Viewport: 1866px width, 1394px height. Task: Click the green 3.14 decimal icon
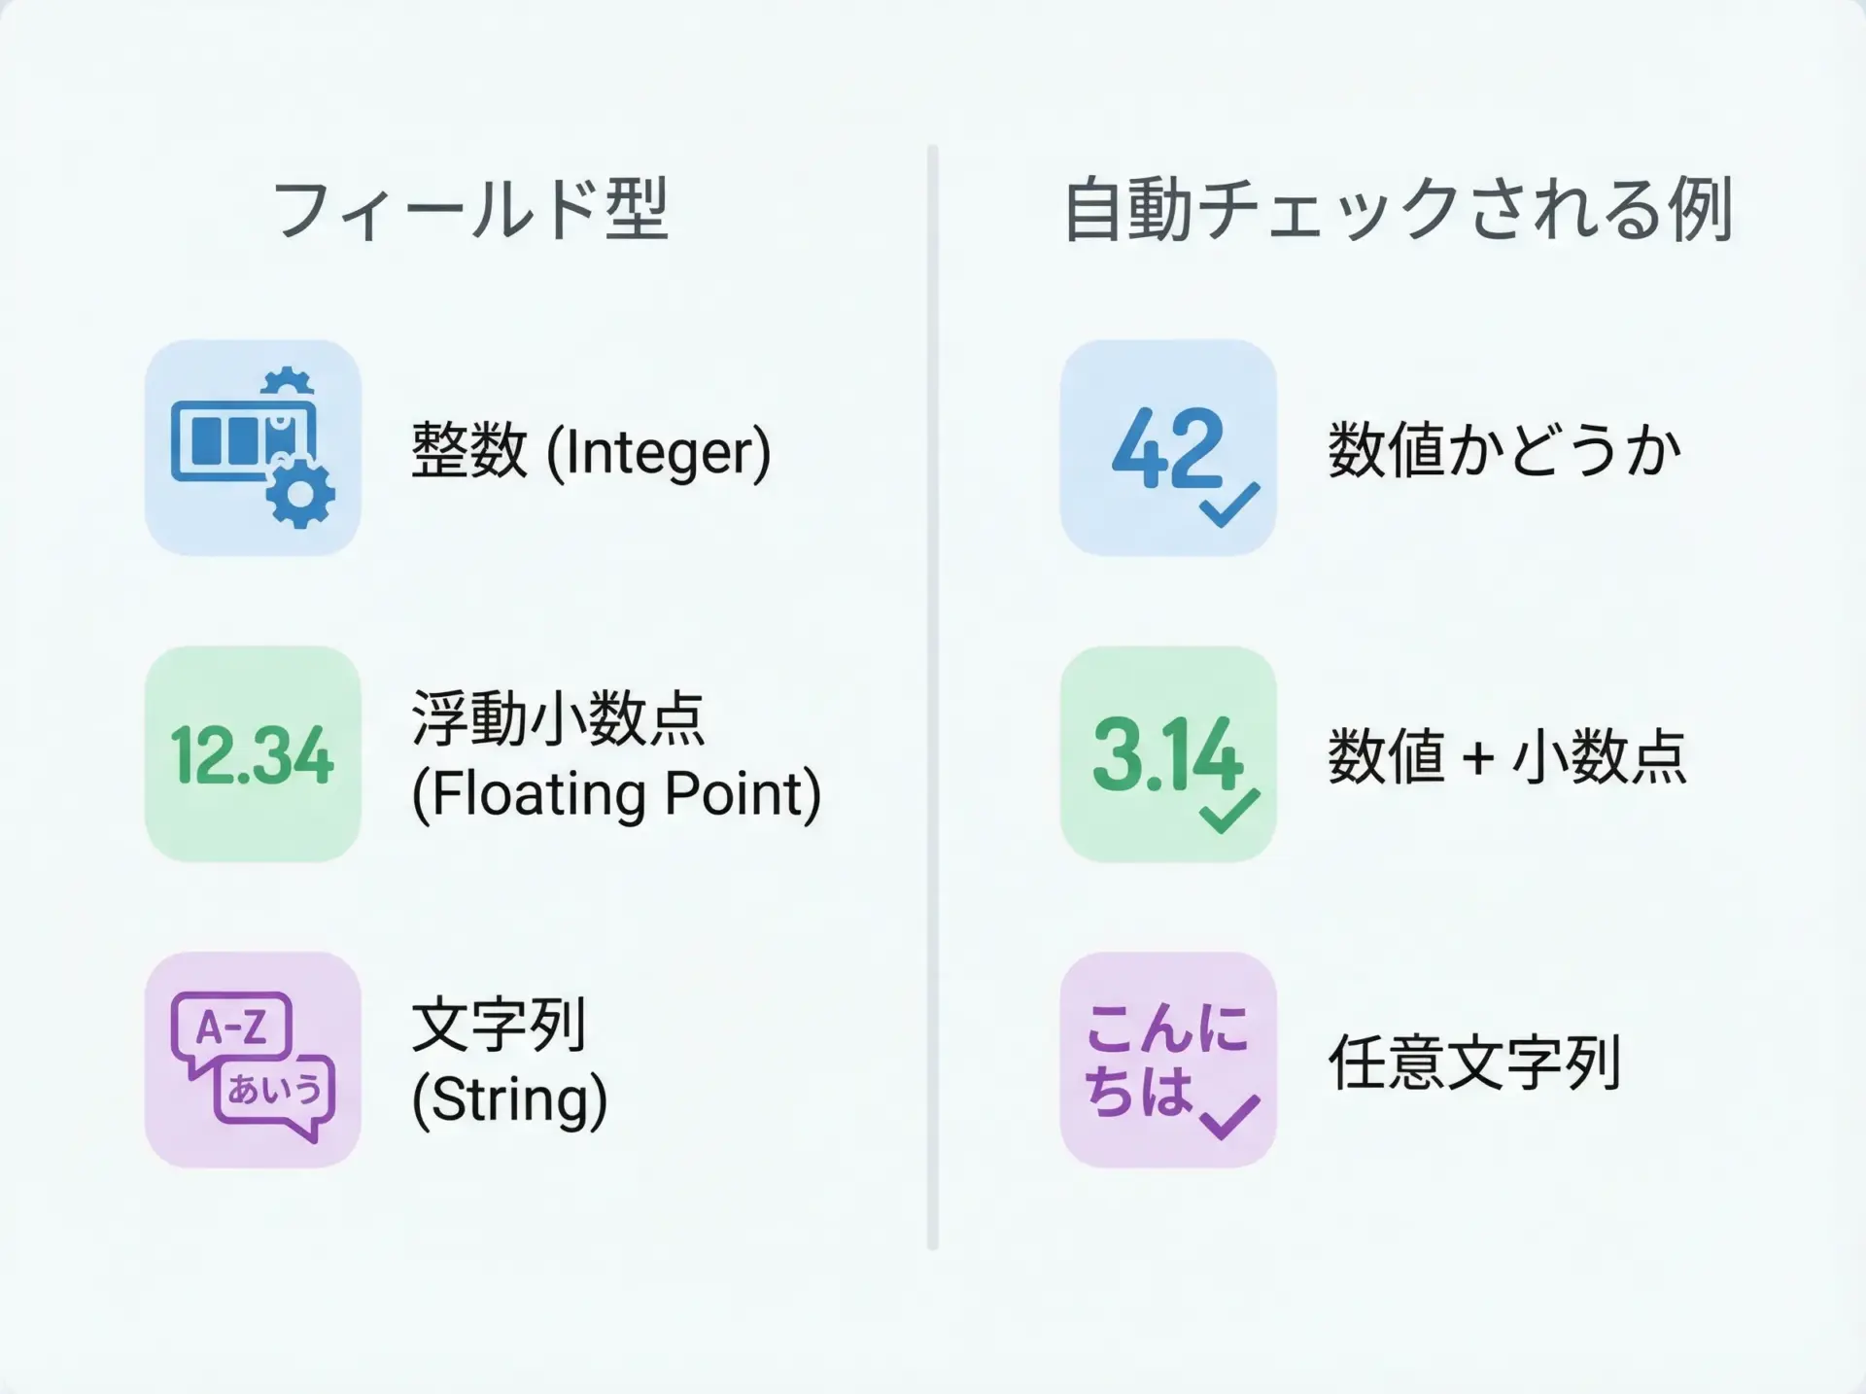[x=1167, y=753]
